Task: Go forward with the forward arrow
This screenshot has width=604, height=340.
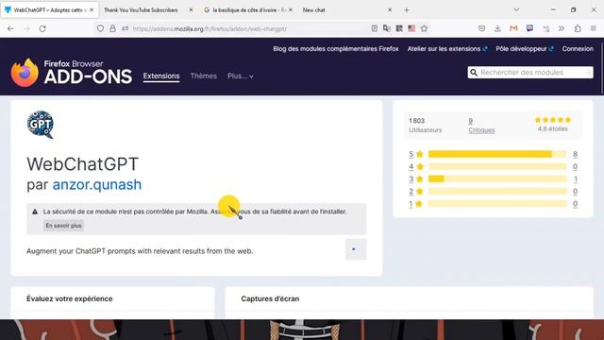Action: coord(26,28)
